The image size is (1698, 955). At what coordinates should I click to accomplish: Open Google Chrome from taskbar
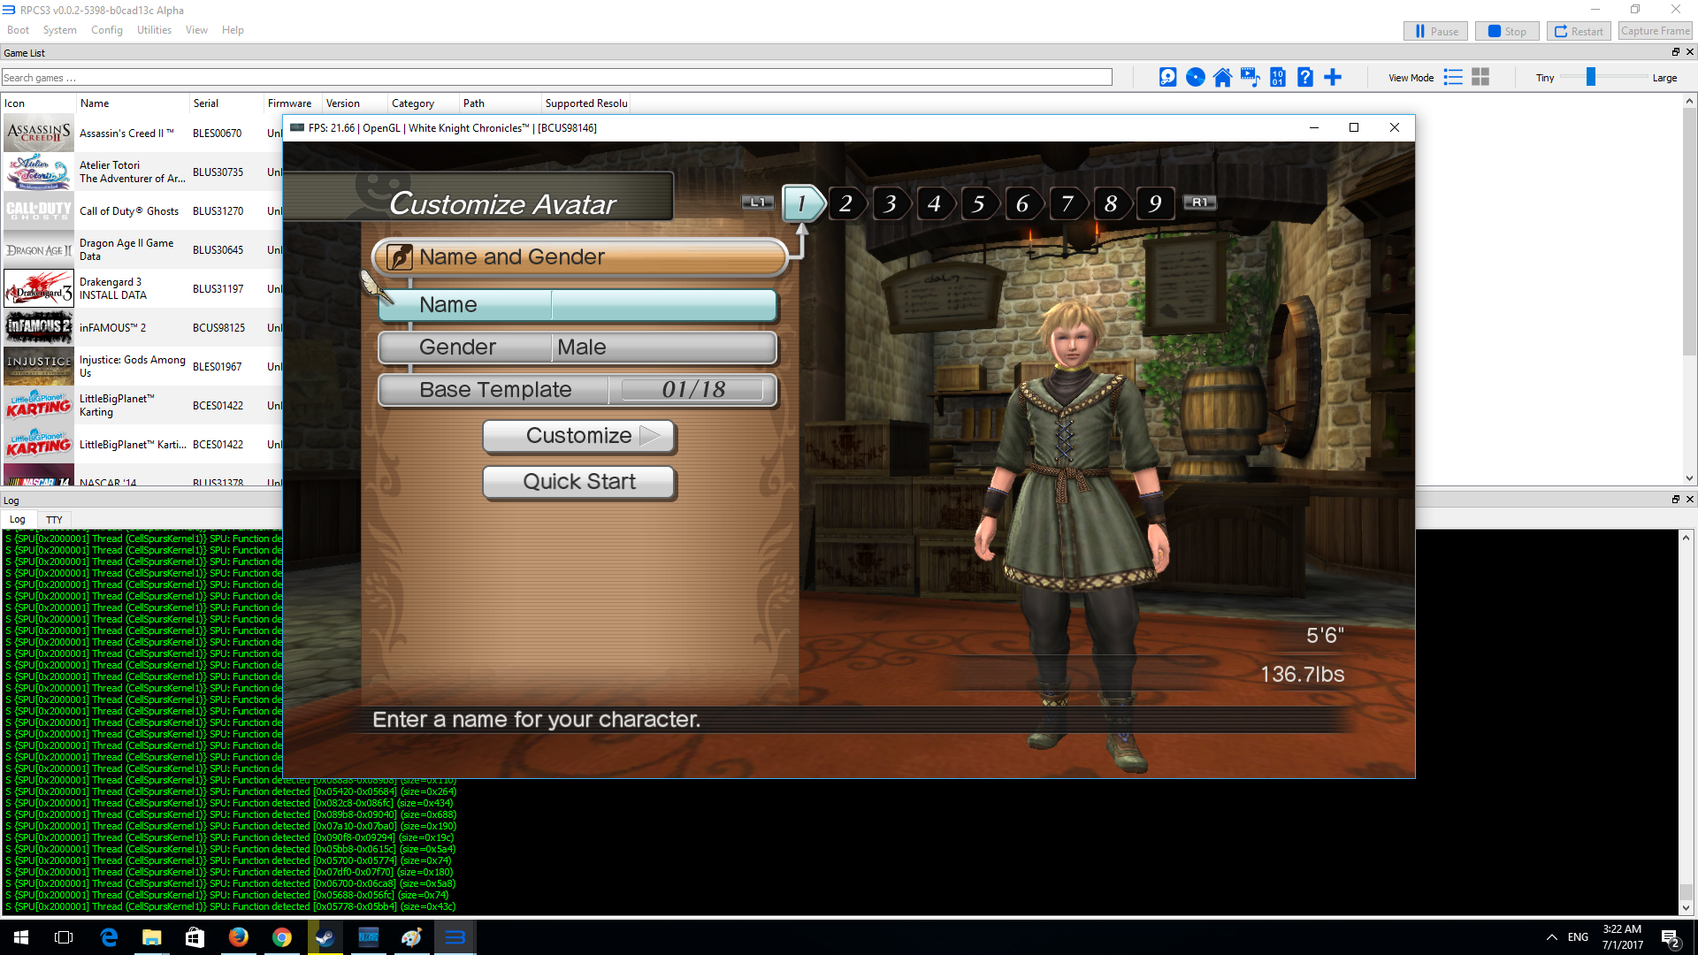[282, 937]
